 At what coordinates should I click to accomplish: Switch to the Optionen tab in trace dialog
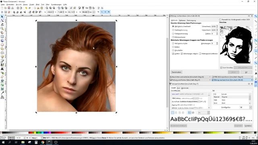click(x=182, y=21)
